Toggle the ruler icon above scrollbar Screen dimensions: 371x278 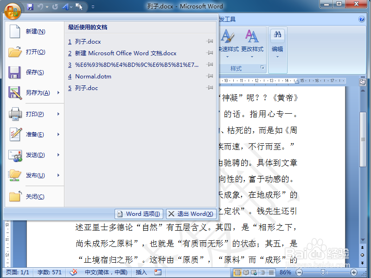tap(363, 82)
